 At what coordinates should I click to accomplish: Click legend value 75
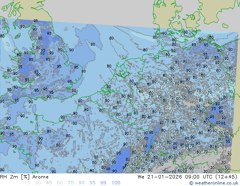point(70,183)
